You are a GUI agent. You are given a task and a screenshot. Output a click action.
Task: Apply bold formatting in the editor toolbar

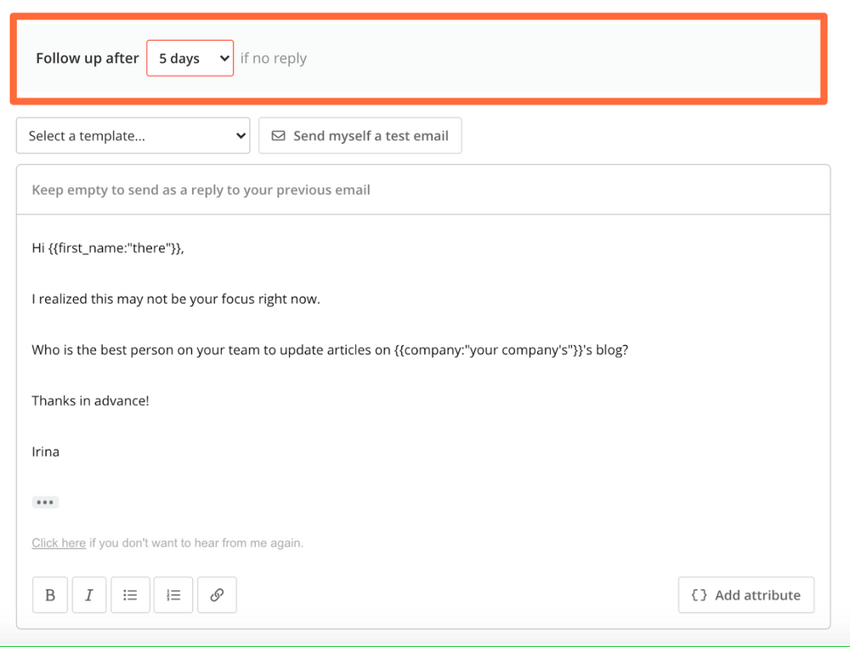pos(49,594)
